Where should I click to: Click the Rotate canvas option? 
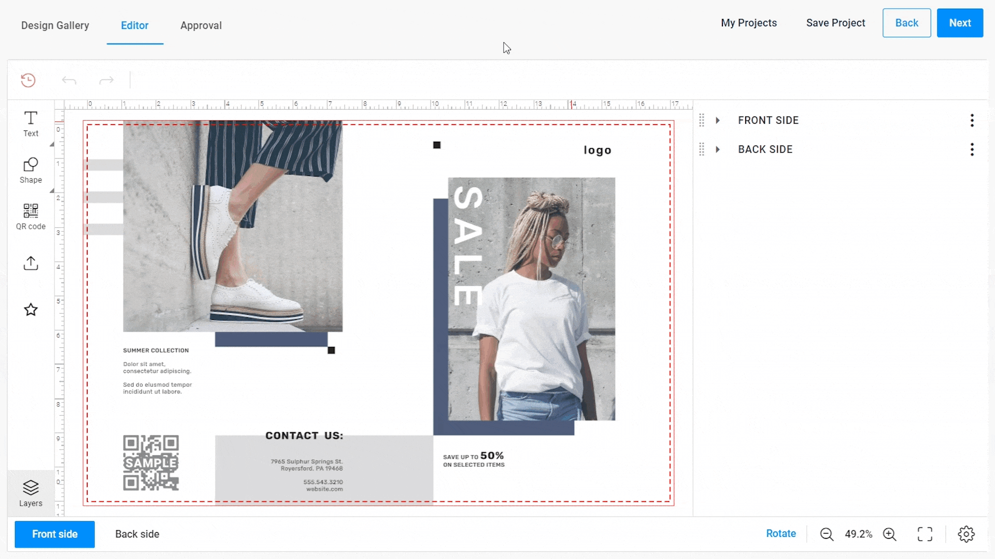pos(781,534)
